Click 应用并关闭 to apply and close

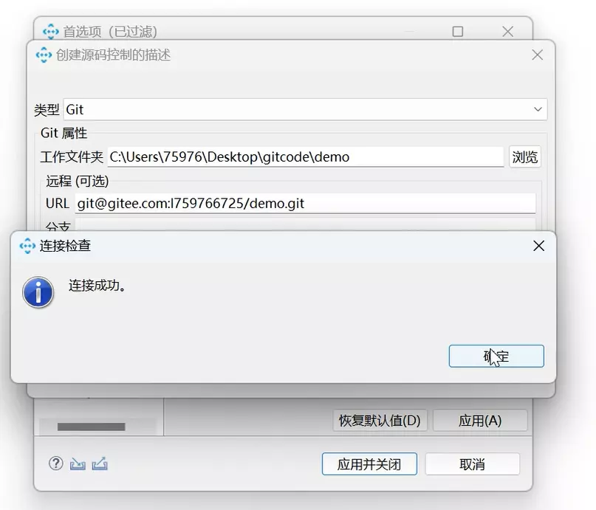click(369, 464)
